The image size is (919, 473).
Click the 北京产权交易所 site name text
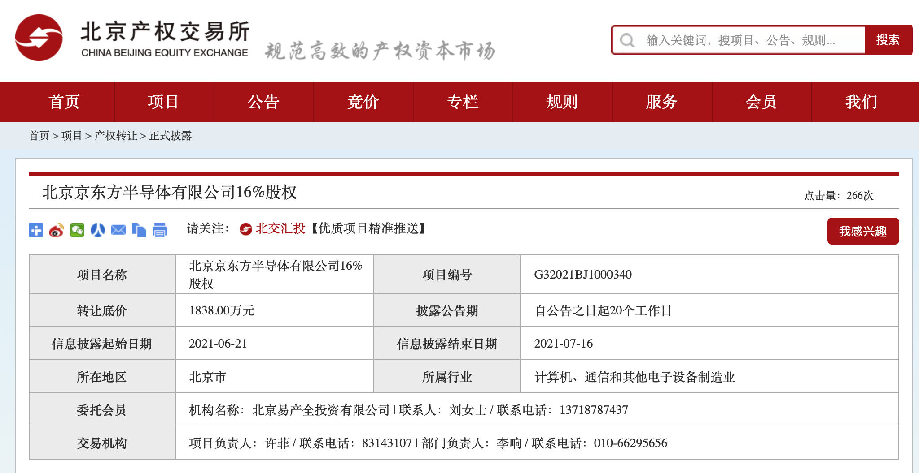(165, 31)
